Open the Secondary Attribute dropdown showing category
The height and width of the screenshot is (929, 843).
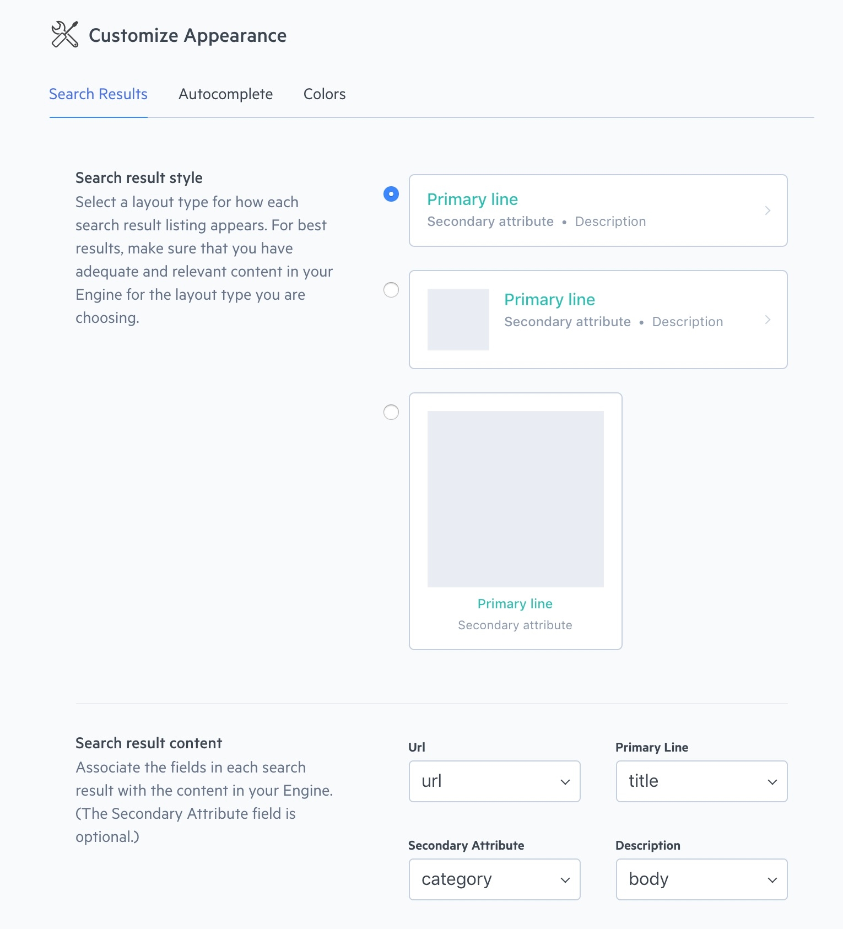coord(495,879)
